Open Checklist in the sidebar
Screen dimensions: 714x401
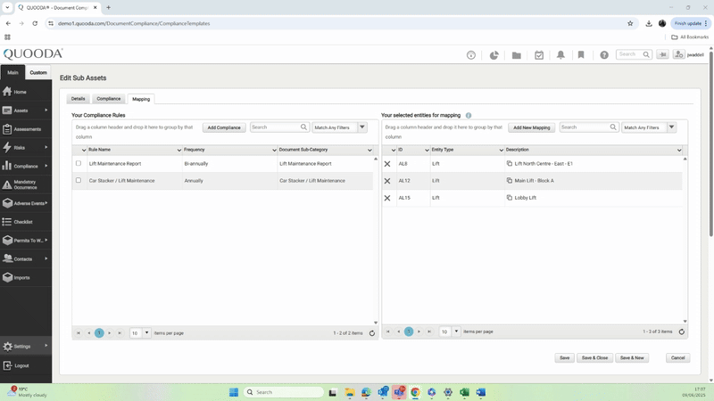click(x=26, y=222)
